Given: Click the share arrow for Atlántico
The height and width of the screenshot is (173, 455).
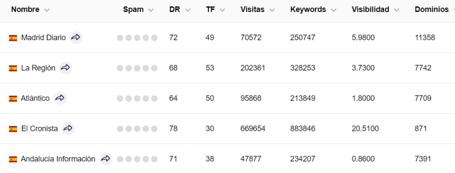Looking at the screenshot, I should pos(60,98).
